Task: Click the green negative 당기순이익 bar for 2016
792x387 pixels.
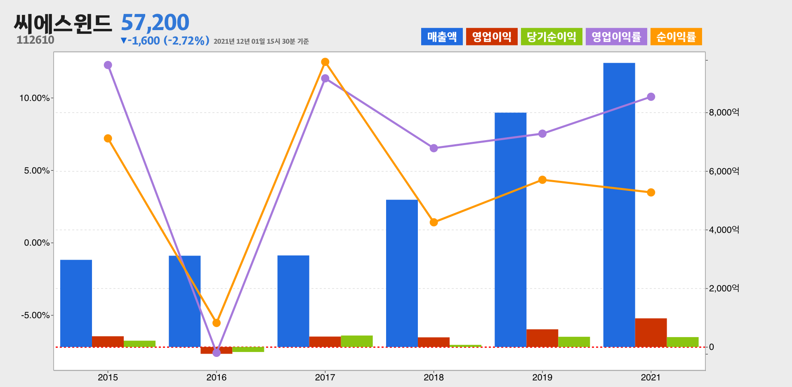Action: click(x=248, y=349)
